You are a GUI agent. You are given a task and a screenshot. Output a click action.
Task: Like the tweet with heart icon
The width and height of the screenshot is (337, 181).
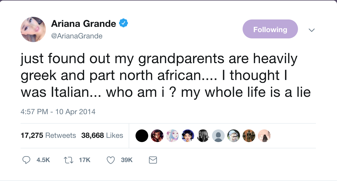pyautogui.click(x=111, y=160)
